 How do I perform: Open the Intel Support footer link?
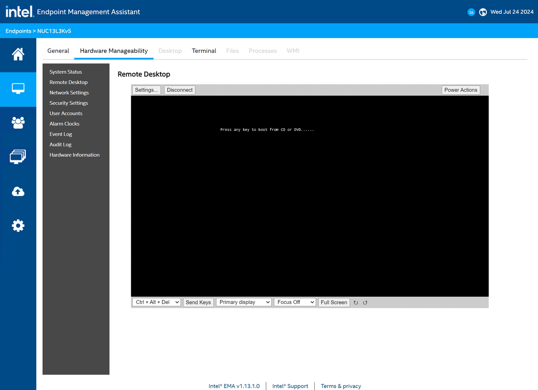click(x=290, y=386)
